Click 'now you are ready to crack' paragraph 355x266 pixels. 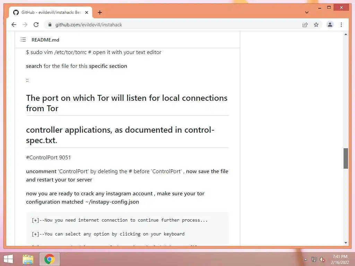pos(115,197)
